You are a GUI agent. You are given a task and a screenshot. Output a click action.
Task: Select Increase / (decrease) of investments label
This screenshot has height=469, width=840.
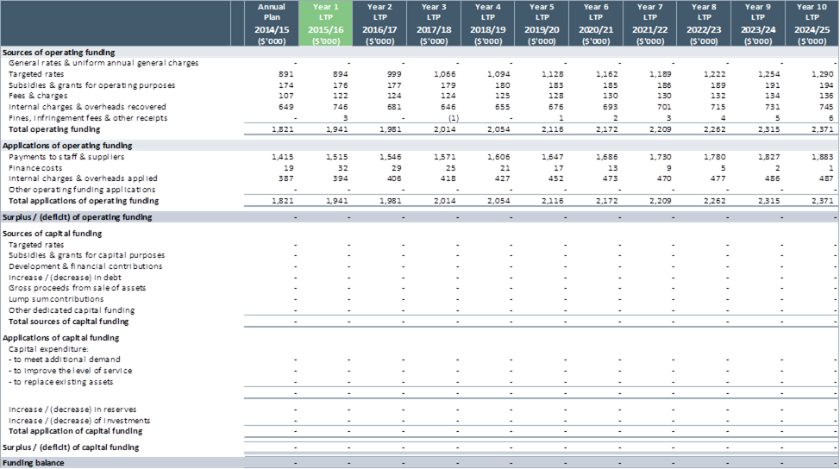79,421
